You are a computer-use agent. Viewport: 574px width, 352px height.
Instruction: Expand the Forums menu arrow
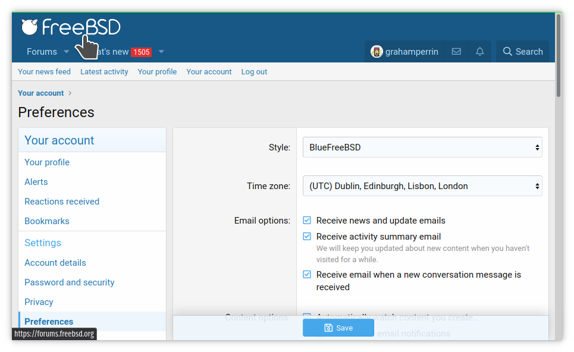coord(67,52)
